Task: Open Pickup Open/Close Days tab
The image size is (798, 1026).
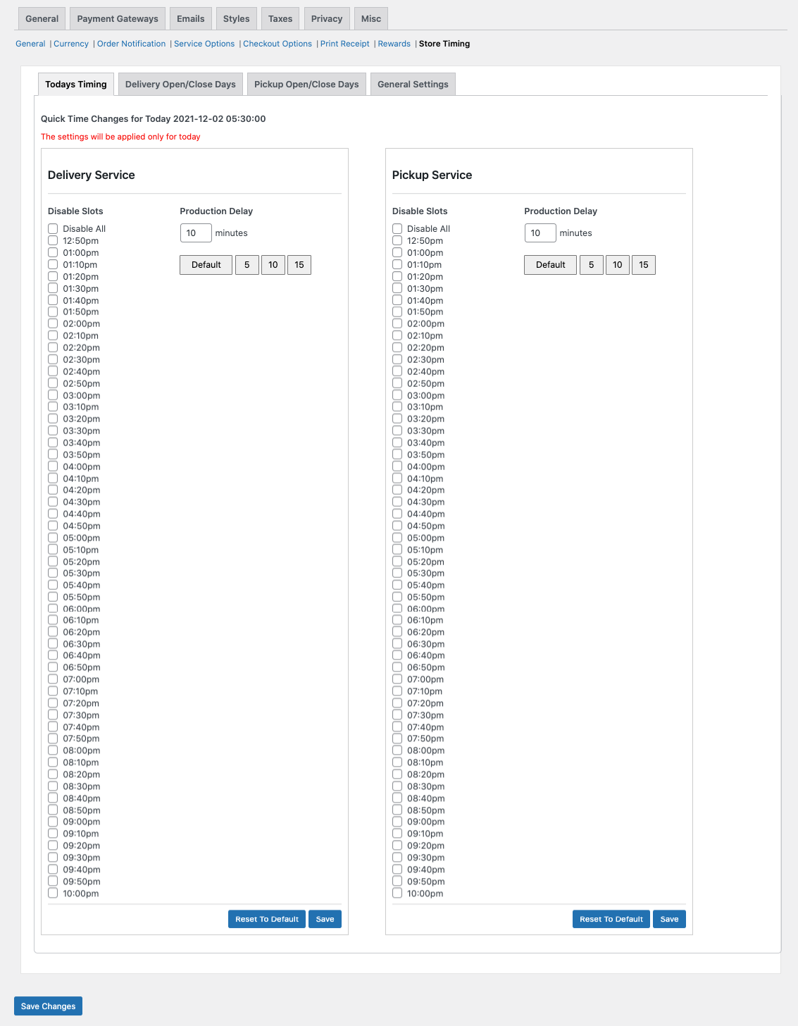Action: click(x=306, y=85)
